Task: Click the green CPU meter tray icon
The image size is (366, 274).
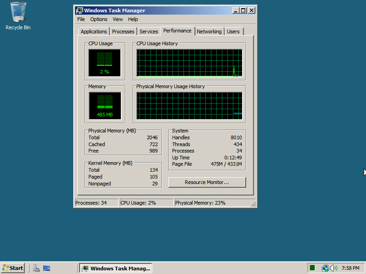Action: (x=312, y=268)
